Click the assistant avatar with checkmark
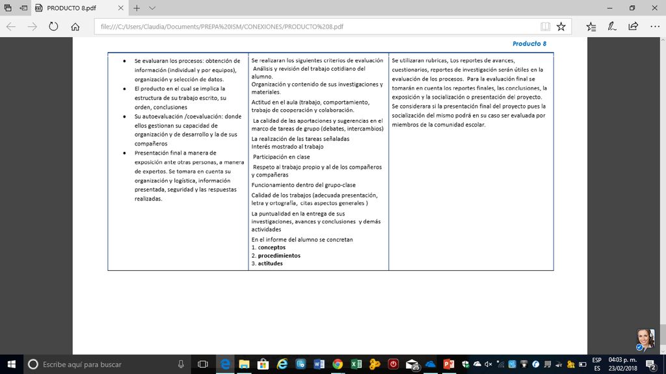 click(645, 340)
